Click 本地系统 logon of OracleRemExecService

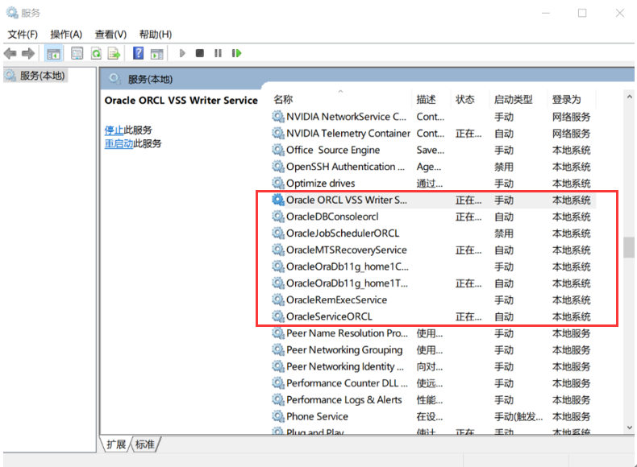[571, 300]
